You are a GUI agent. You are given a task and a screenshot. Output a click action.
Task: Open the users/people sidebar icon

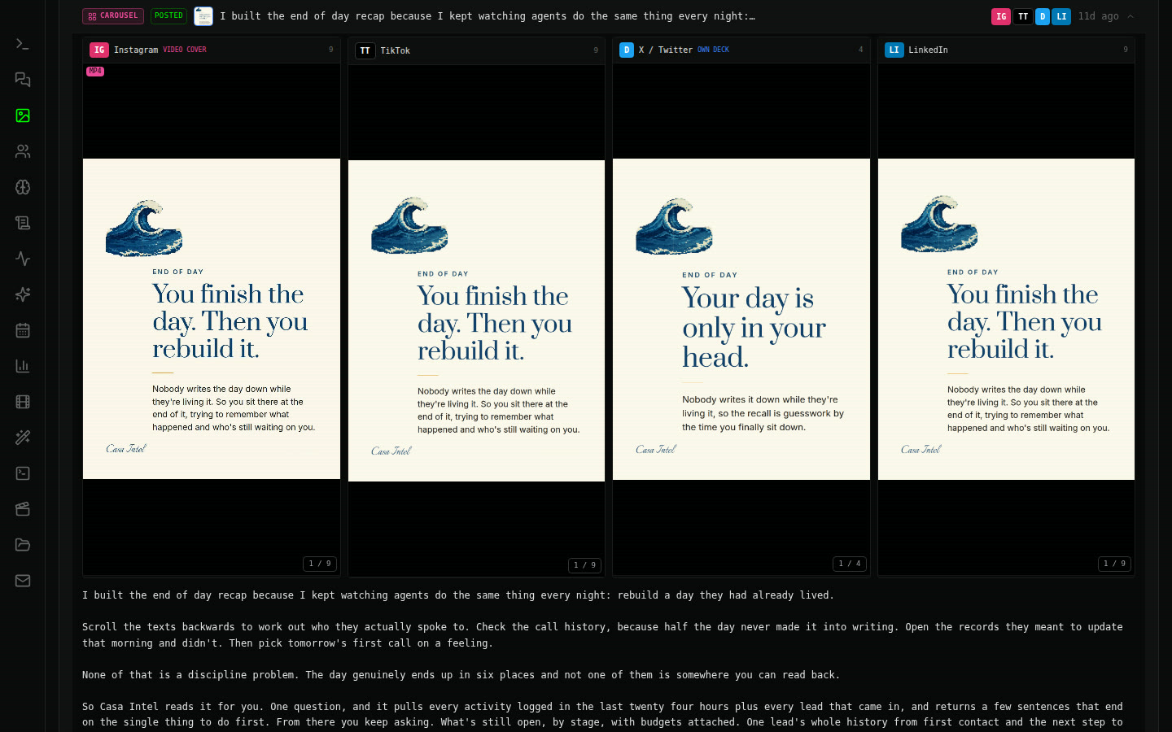tap(23, 151)
